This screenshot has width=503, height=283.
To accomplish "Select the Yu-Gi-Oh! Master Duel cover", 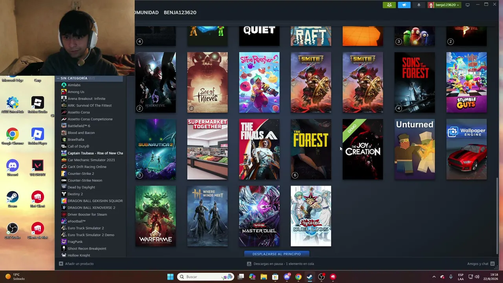I will (x=259, y=216).
